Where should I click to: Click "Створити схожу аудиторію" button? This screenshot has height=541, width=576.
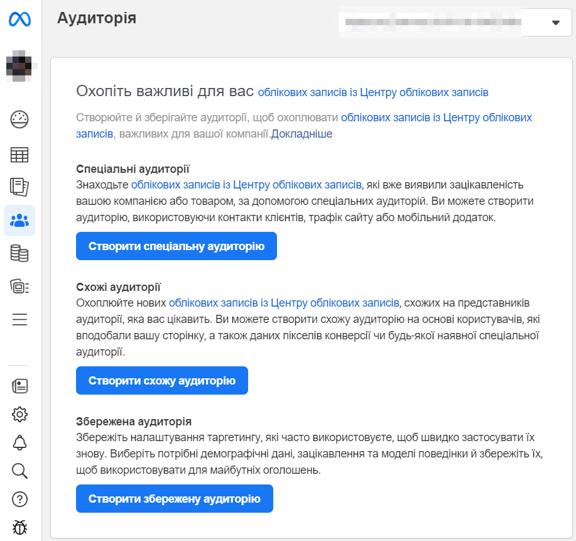pyautogui.click(x=161, y=380)
